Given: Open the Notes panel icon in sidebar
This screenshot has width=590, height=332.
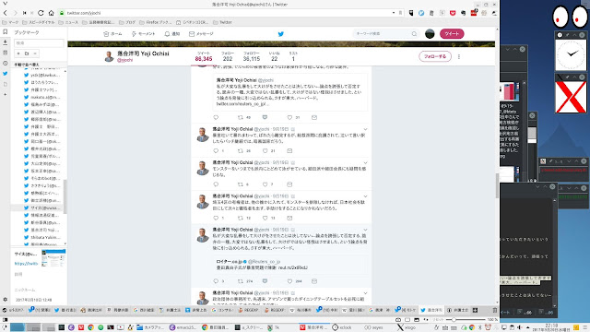Looking at the screenshot, I should click(6, 53).
